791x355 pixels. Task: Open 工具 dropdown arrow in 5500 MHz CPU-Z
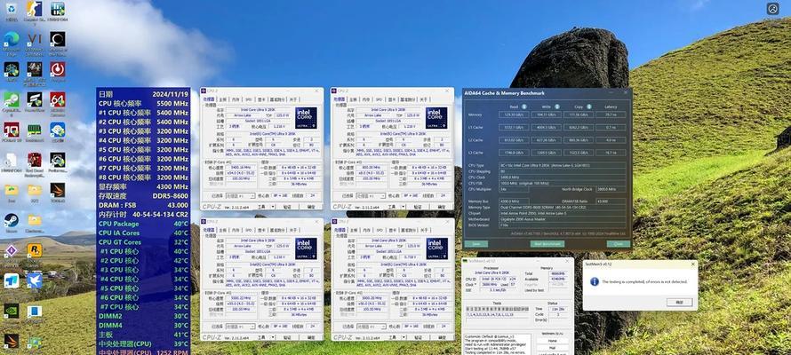(273, 338)
